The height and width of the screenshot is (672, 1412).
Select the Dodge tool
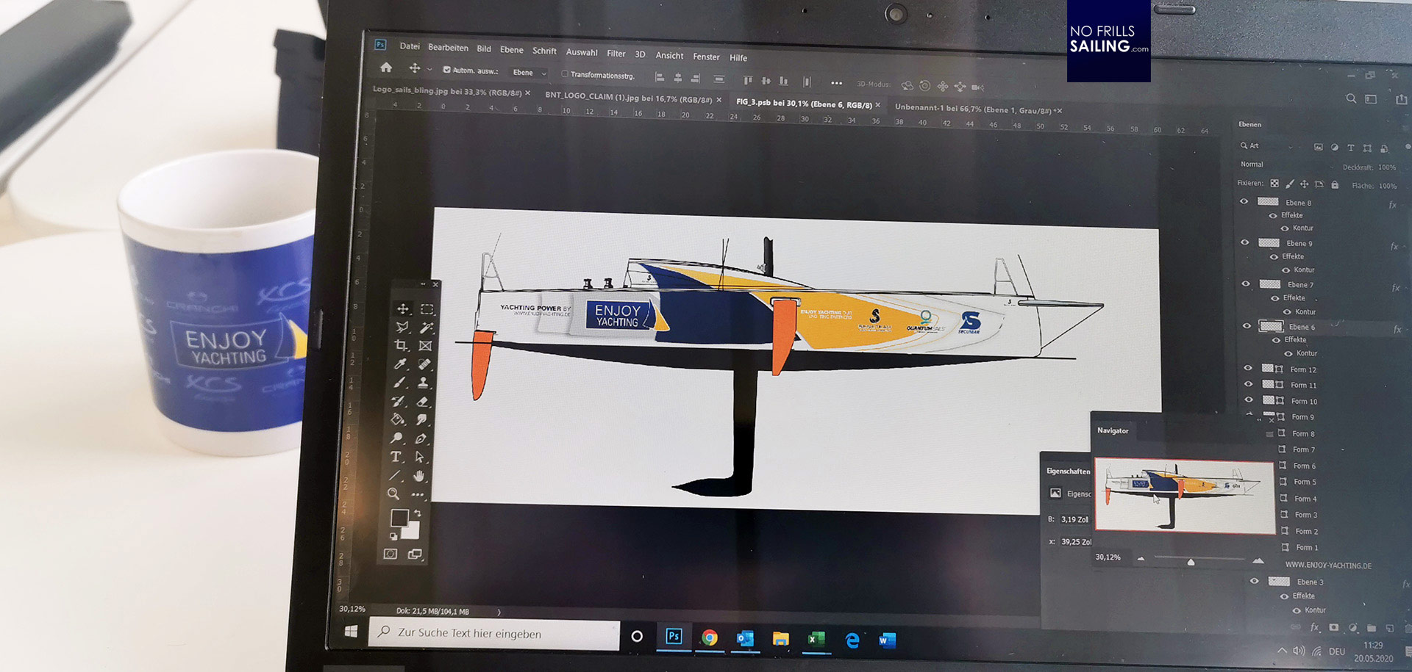click(x=397, y=438)
